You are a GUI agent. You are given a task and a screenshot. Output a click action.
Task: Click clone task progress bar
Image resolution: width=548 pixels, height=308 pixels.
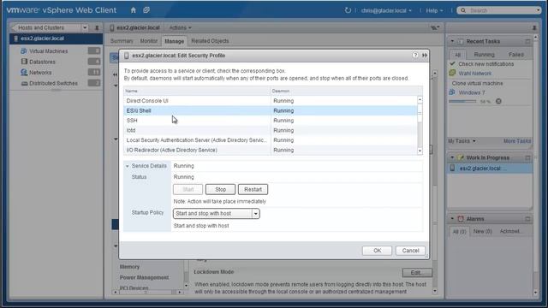click(x=462, y=101)
